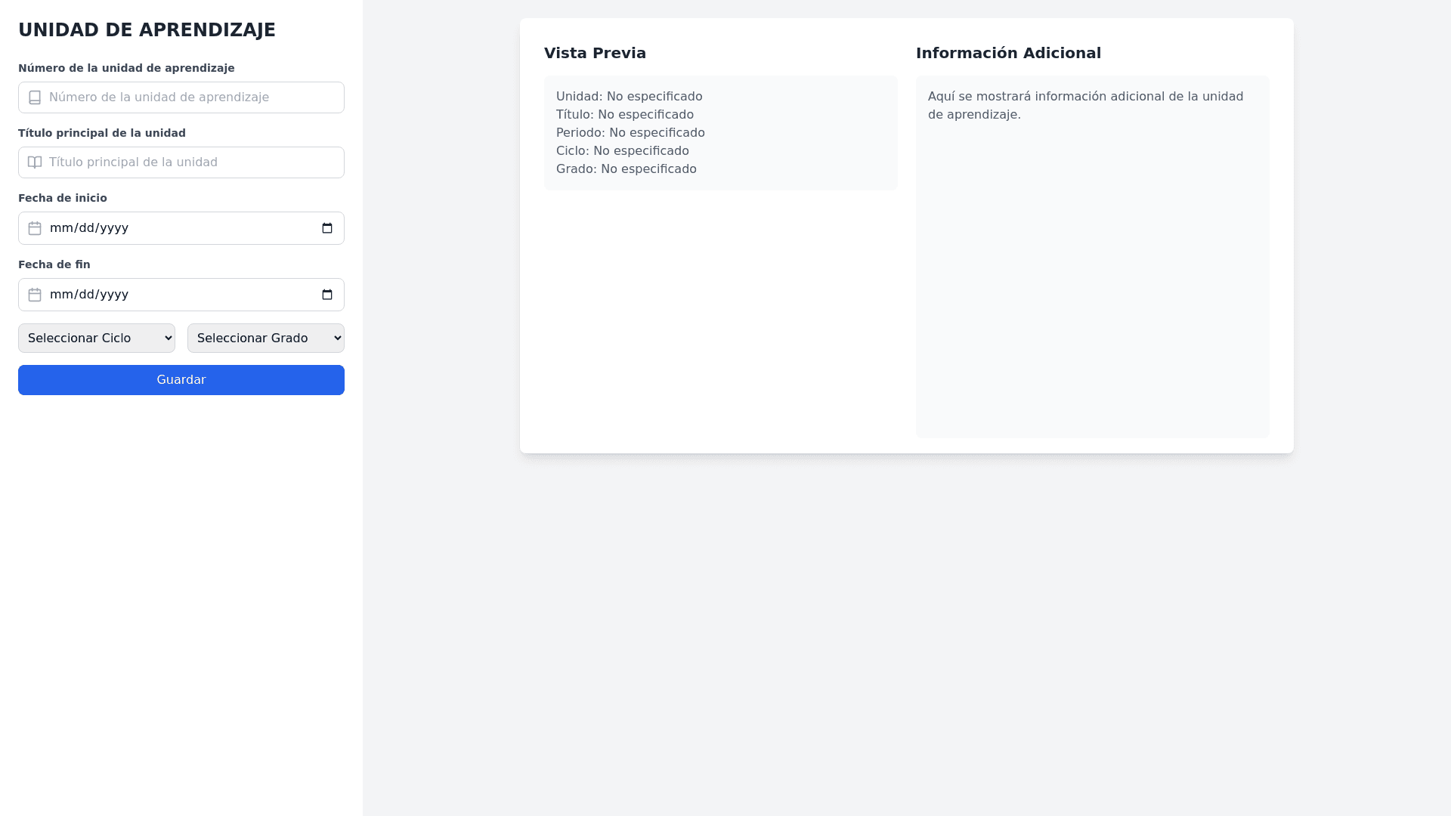Click the book icon in unit number field
Viewport: 1451px width, 816px height.
[35, 97]
